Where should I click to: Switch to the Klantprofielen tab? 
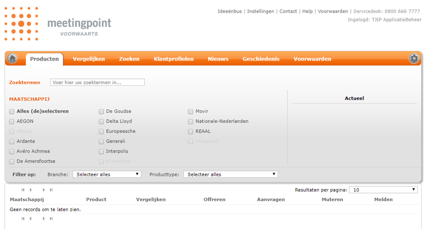click(173, 59)
